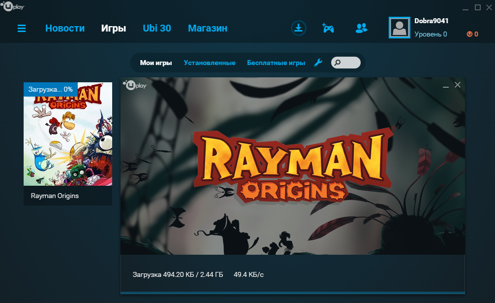Click the Загрузка 494.20 КБ / 2.44 ГБ text
The height and width of the screenshot is (303, 495).
[178, 274]
